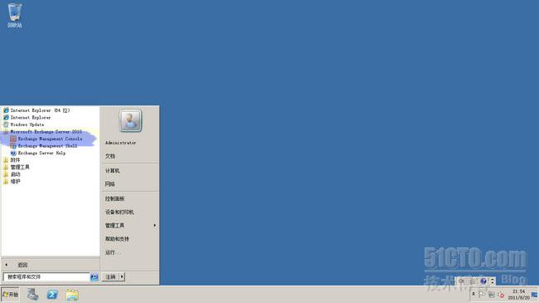This screenshot has height=303, width=539.
Task: Collapse Microsoft Exchange Server 2010 folder
Action: [42, 131]
